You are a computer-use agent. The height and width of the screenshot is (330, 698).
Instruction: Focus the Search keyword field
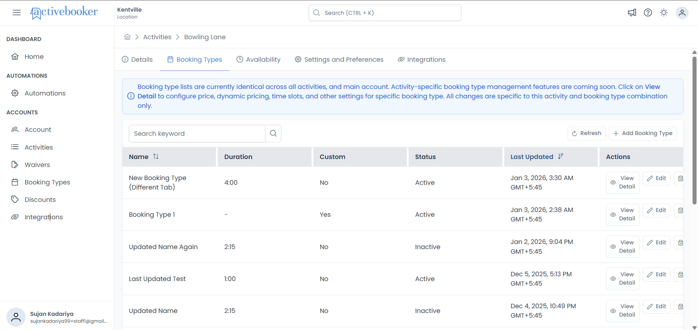pos(197,134)
